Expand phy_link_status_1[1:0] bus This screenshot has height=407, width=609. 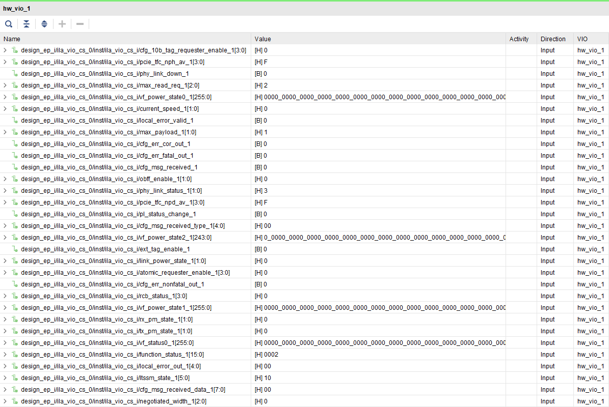[x=5, y=191]
